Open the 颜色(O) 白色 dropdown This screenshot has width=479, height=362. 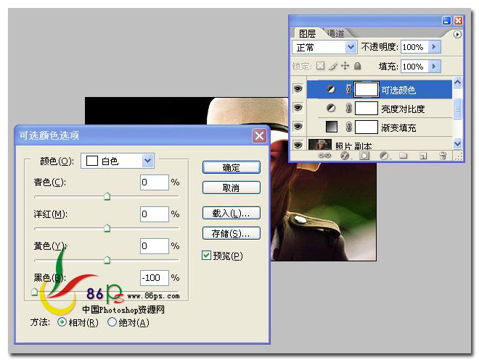click(118, 161)
